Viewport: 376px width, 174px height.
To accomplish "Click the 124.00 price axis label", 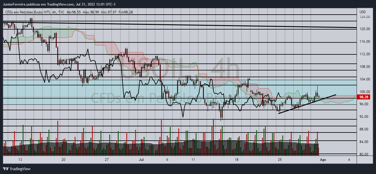I will coord(365,17).
